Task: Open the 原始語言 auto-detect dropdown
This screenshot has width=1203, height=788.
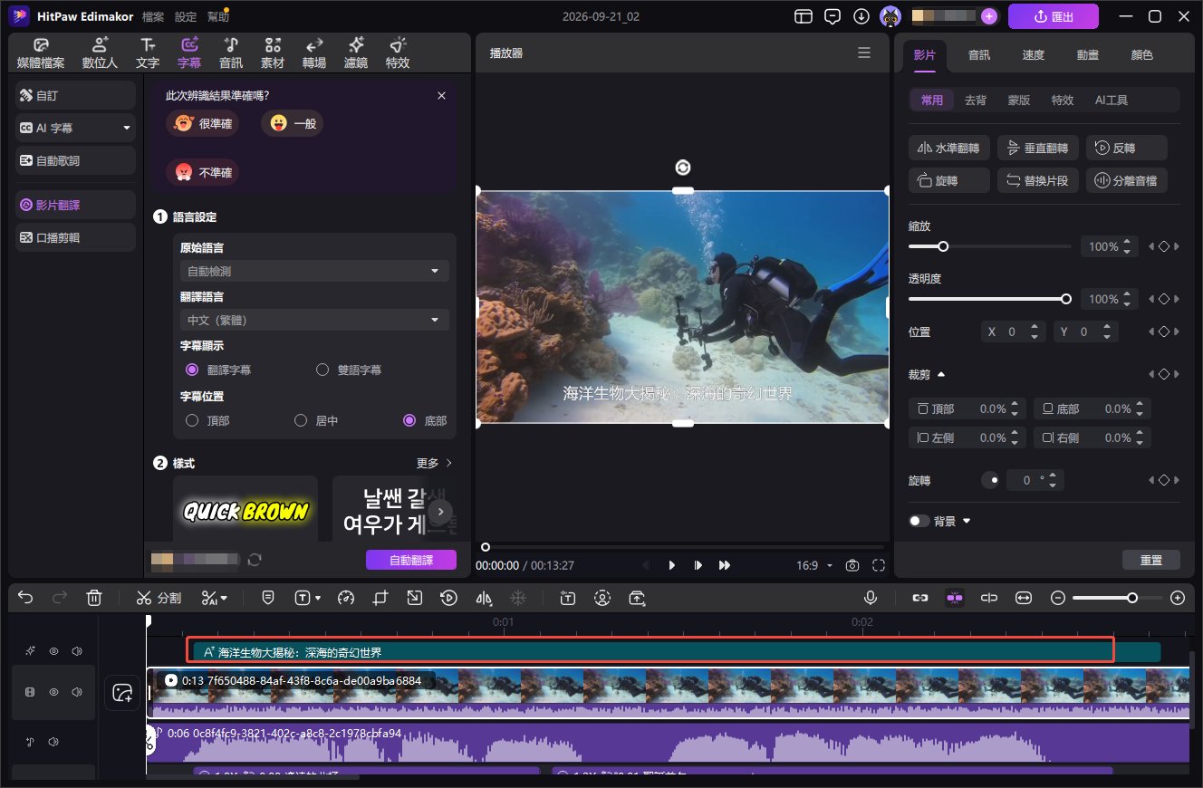Action: (314, 271)
